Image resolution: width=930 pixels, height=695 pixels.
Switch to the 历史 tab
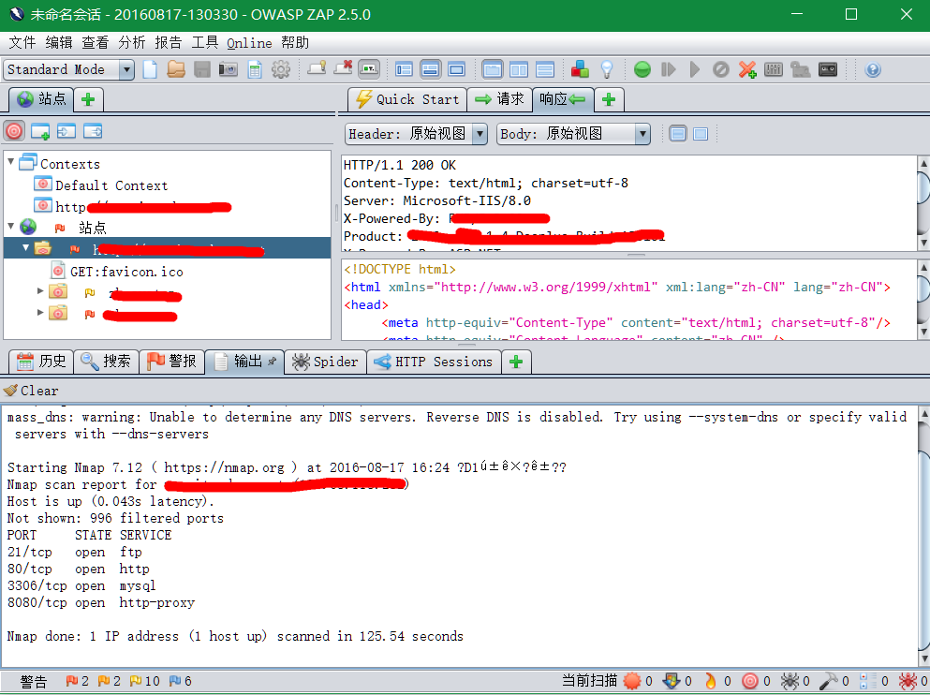click(41, 362)
